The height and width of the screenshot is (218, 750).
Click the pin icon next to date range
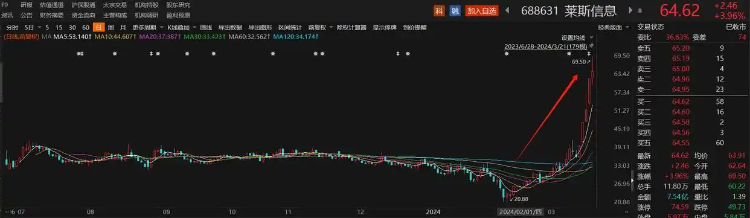pyautogui.click(x=592, y=46)
